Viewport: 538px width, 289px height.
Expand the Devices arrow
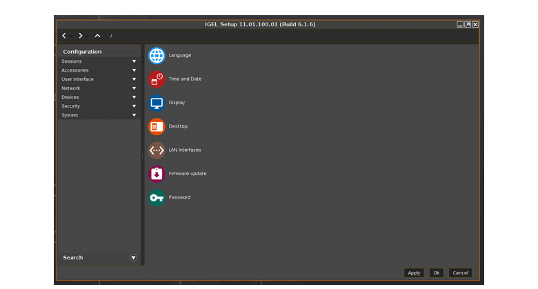point(134,97)
